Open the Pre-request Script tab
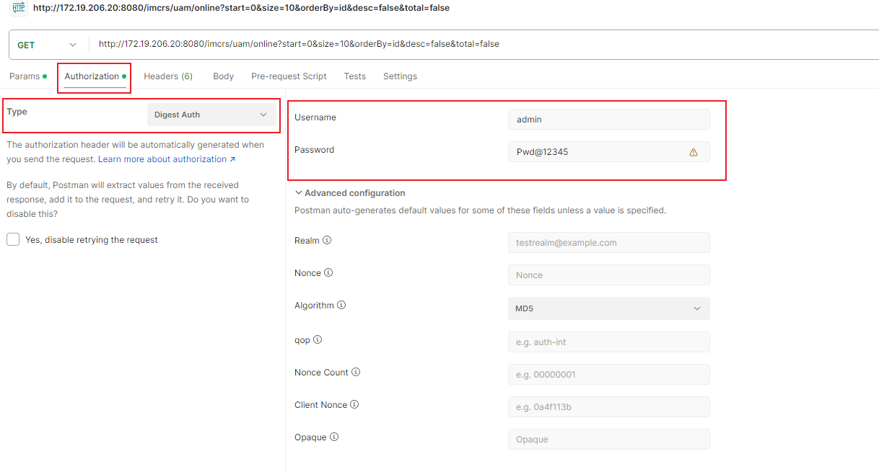The height and width of the screenshot is (472, 879). click(x=289, y=76)
